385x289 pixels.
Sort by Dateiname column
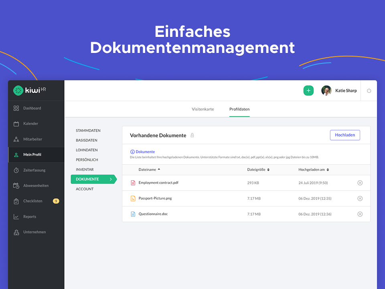(x=149, y=169)
